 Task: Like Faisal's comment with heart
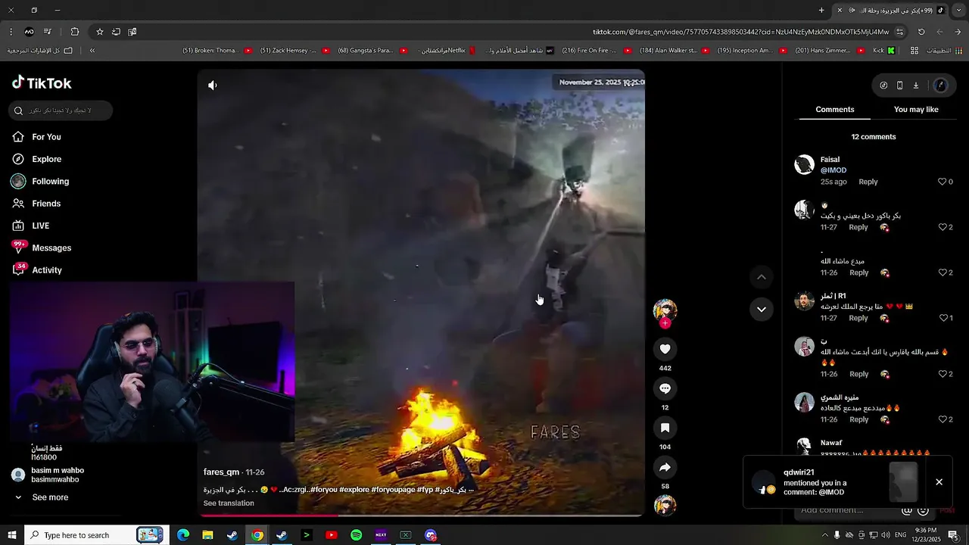pyautogui.click(x=943, y=182)
